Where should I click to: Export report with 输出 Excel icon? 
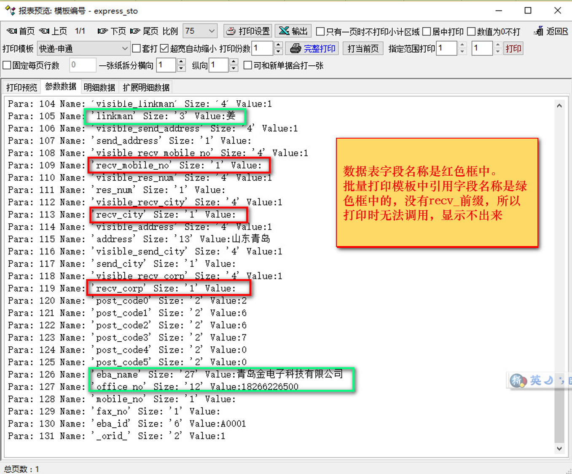(x=293, y=31)
